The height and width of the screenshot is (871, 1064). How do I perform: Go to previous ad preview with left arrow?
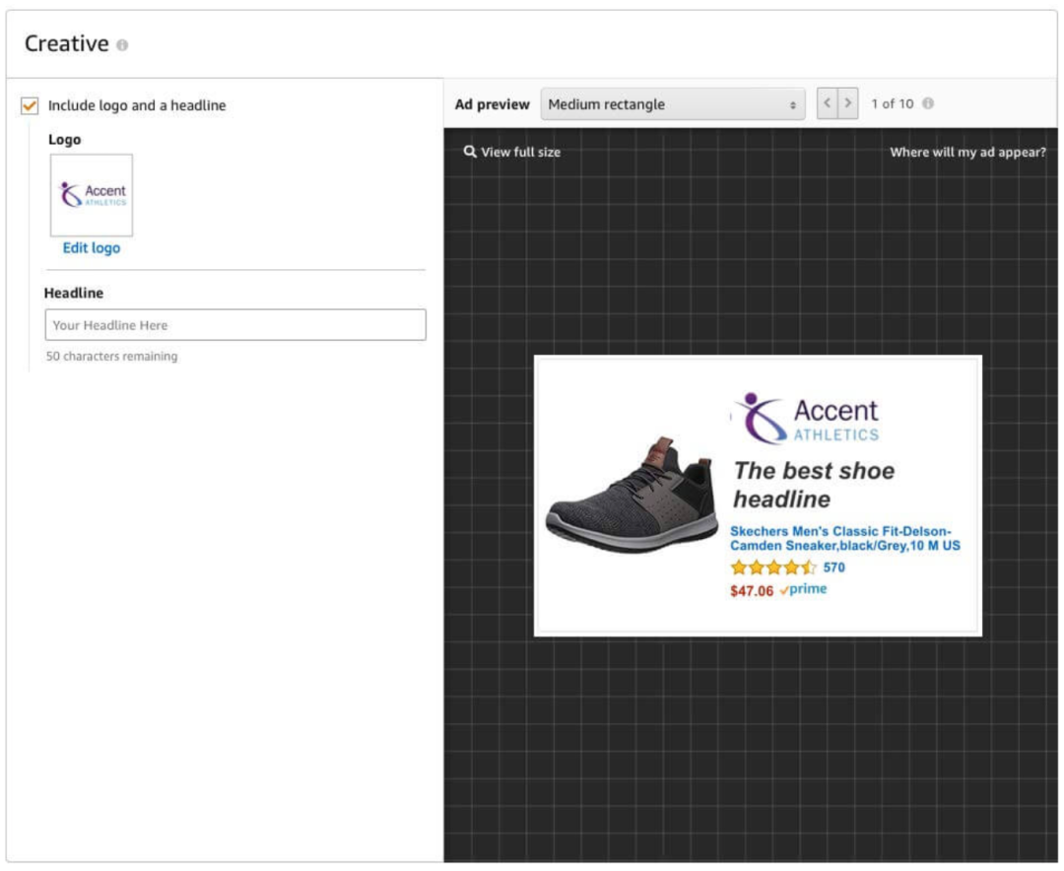(827, 103)
